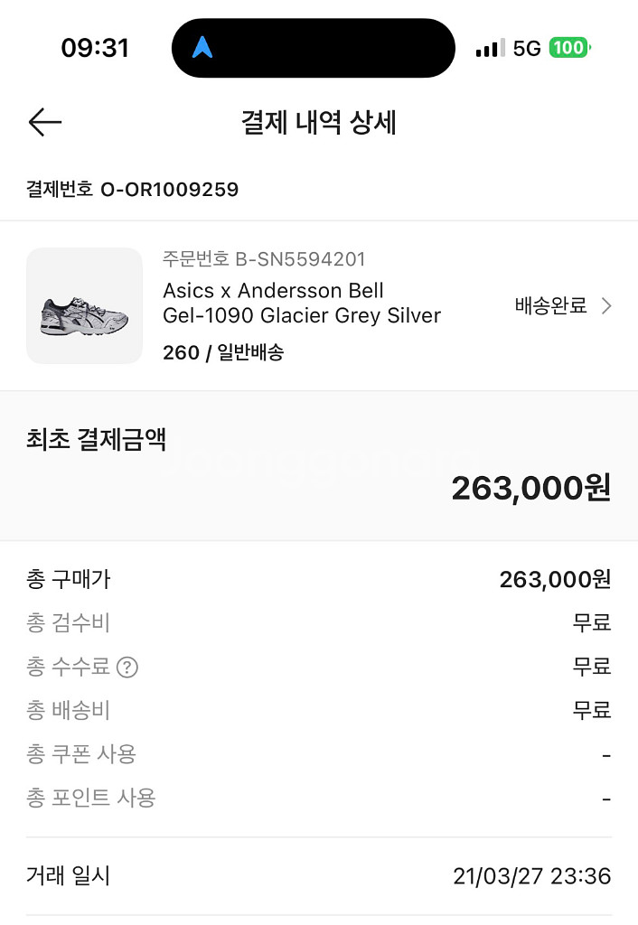Tap order number B-SN5594201

pos(264,259)
